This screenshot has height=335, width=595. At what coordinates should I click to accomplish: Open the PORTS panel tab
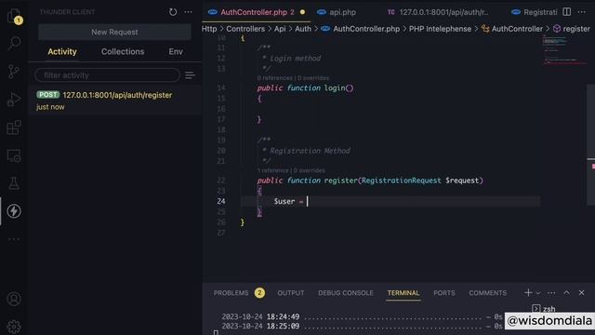click(444, 293)
